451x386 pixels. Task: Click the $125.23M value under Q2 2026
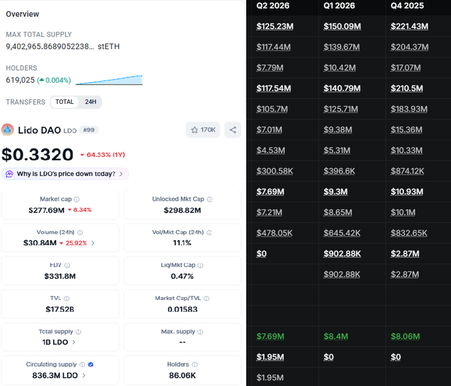[x=275, y=26]
